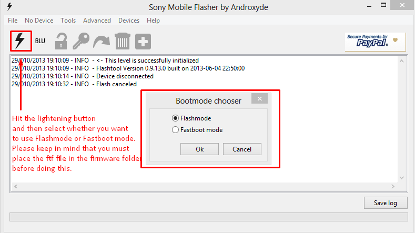Select the Flashmode radio option
This screenshot has height=233, width=415.
[x=191, y=118]
